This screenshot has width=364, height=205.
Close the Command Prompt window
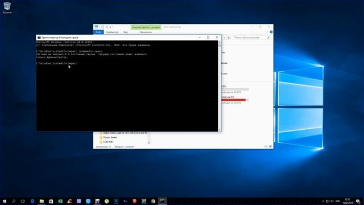217,38
